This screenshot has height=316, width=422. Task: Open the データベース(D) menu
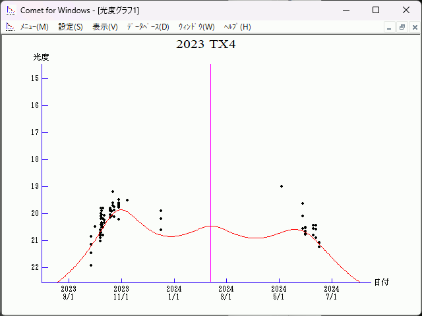(148, 27)
